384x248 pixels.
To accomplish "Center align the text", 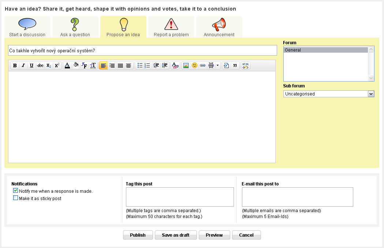I will pyautogui.click(x=128, y=65).
